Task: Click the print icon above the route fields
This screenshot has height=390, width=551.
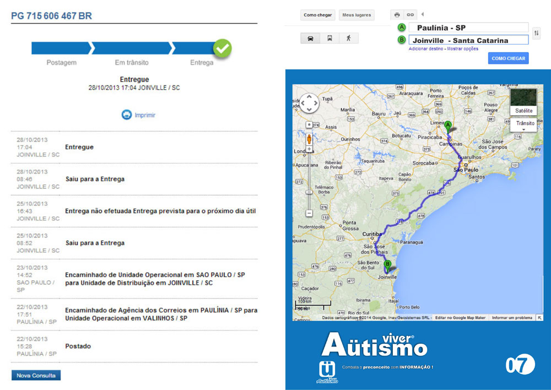Action: pos(397,15)
